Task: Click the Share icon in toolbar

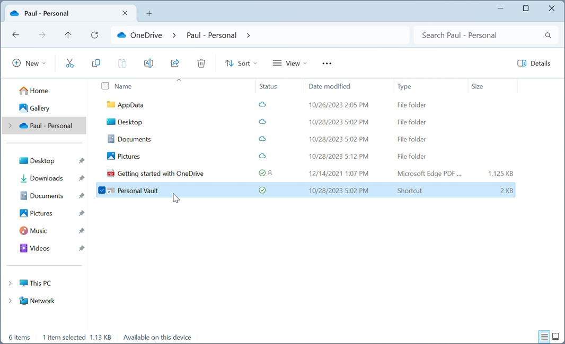Action: [175, 64]
